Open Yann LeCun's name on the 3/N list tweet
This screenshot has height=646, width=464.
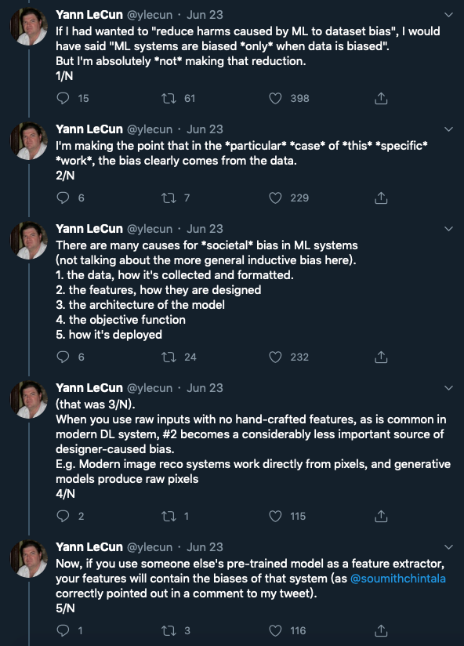(x=89, y=229)
